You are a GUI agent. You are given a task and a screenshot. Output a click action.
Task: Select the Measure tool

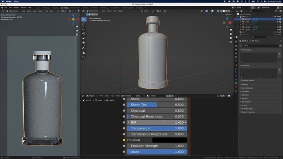(x=84, y=52)
